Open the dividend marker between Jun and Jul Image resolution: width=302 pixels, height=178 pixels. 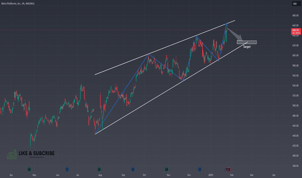pos(67,169)
